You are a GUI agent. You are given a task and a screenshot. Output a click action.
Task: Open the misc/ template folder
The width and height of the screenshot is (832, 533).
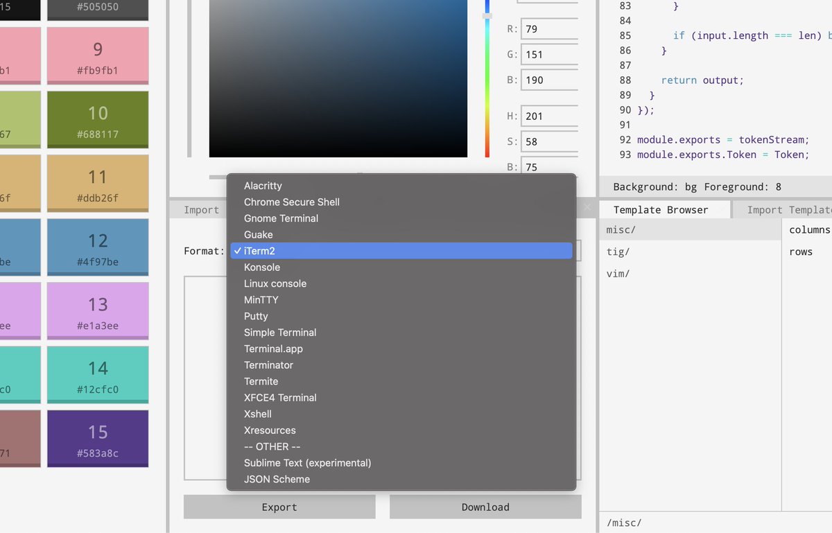pos(691,229)
